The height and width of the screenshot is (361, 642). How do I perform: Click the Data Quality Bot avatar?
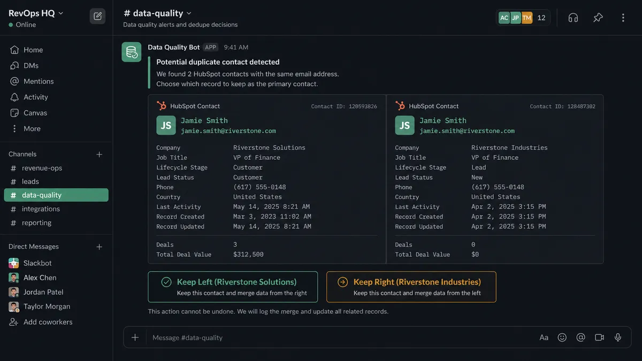[x=131, y=52]
